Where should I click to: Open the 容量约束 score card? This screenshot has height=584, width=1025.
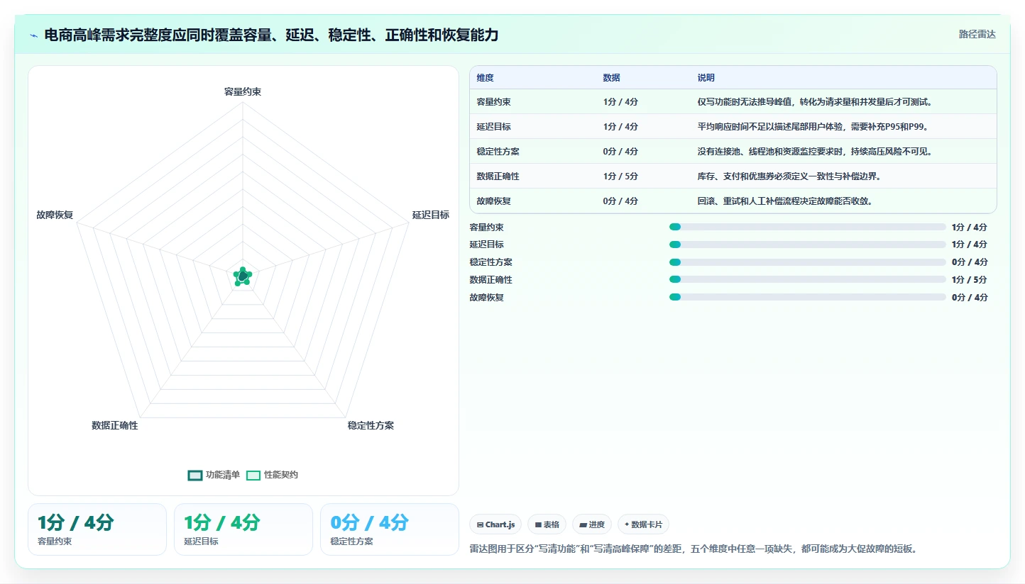(x=97, y=529)
